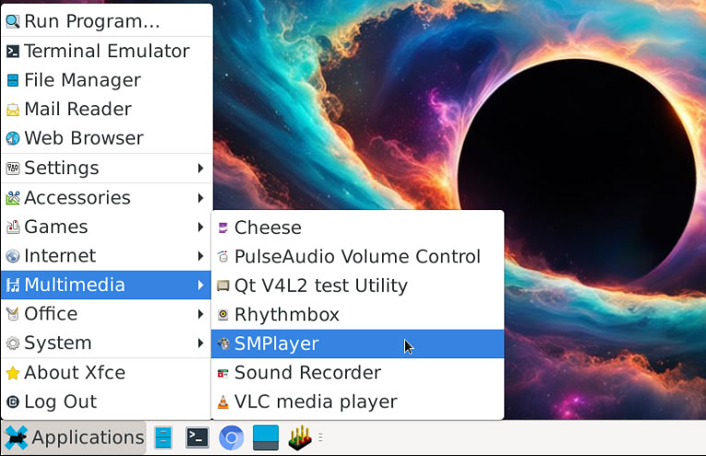Launch SMPlayer from the Multimedia submenu

coord(276,344)
